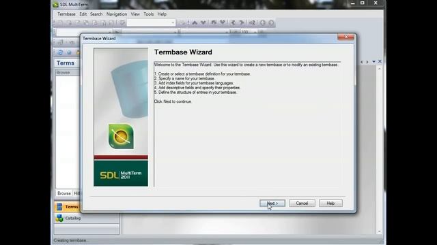437x245 pixels.
Task: Close the Termbase Wizard dialog with the X
Action: [x=346, y=37]
